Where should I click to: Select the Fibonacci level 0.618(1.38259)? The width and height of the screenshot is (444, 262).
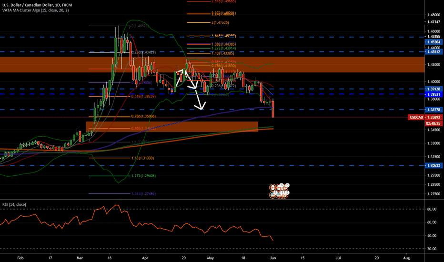tap(143, 97)
